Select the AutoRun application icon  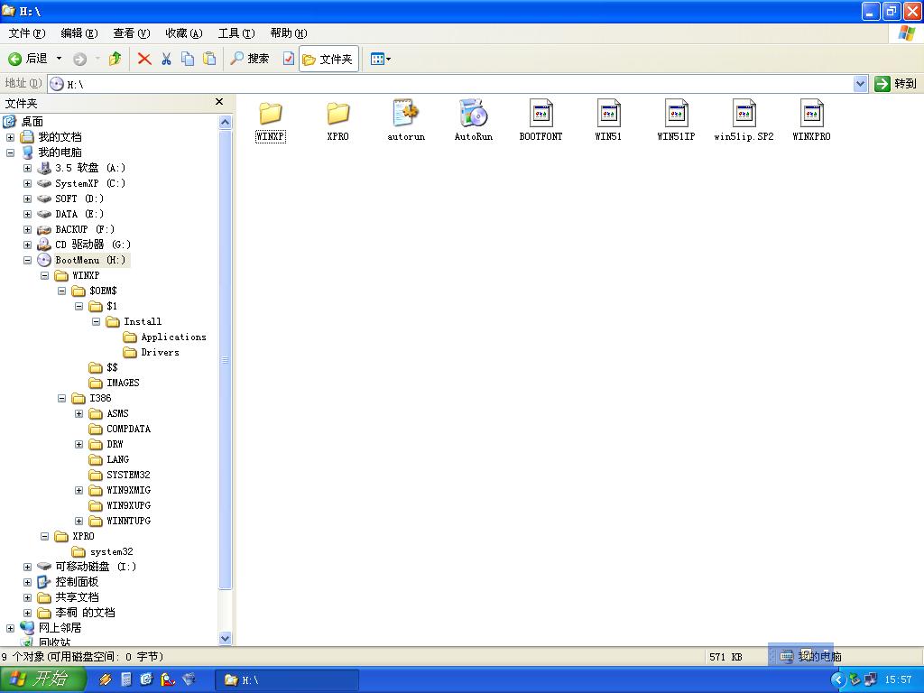pos(473,122)
